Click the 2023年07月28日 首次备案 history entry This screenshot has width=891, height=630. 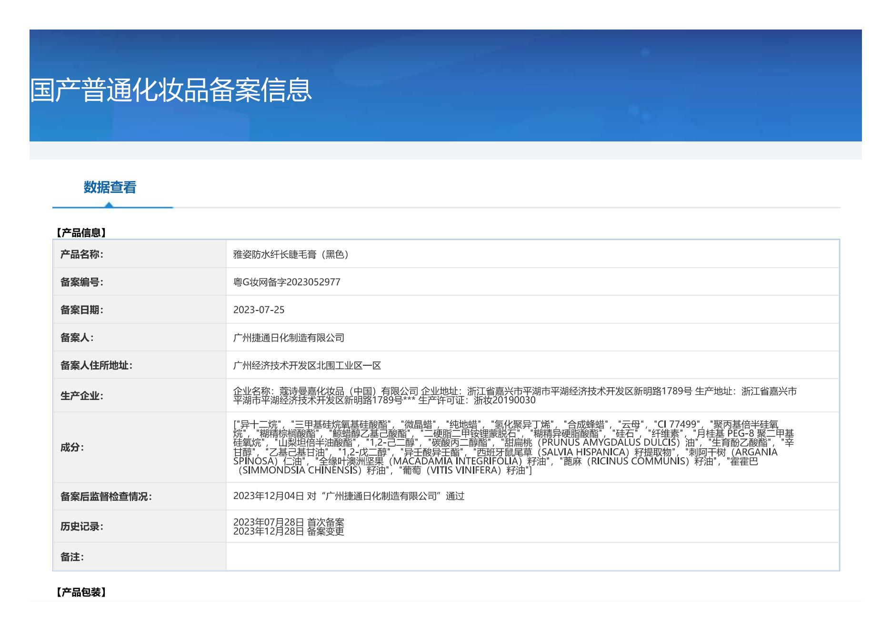[x=289, y=522]
